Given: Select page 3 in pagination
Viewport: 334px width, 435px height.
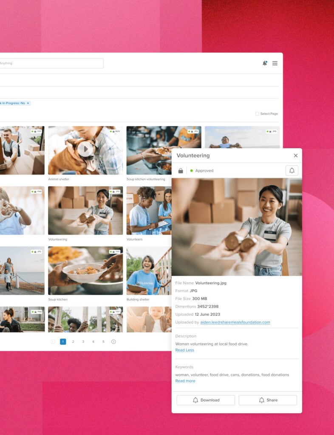Looking at the screenshot, I should [x=83, y=342].
